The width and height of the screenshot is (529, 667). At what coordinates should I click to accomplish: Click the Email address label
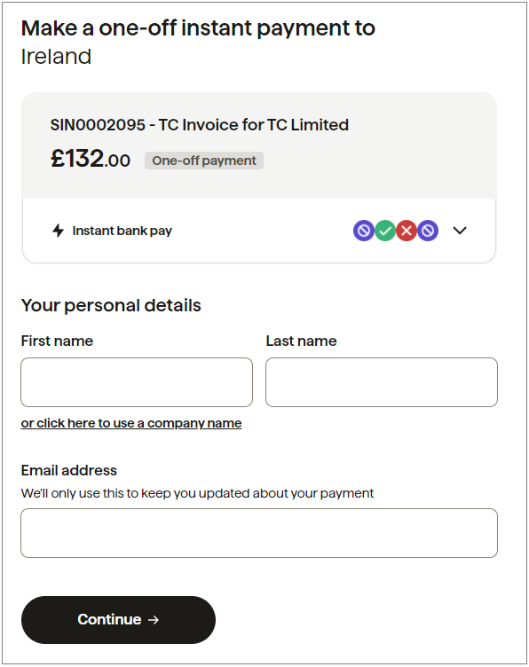(x=69, y=470)
